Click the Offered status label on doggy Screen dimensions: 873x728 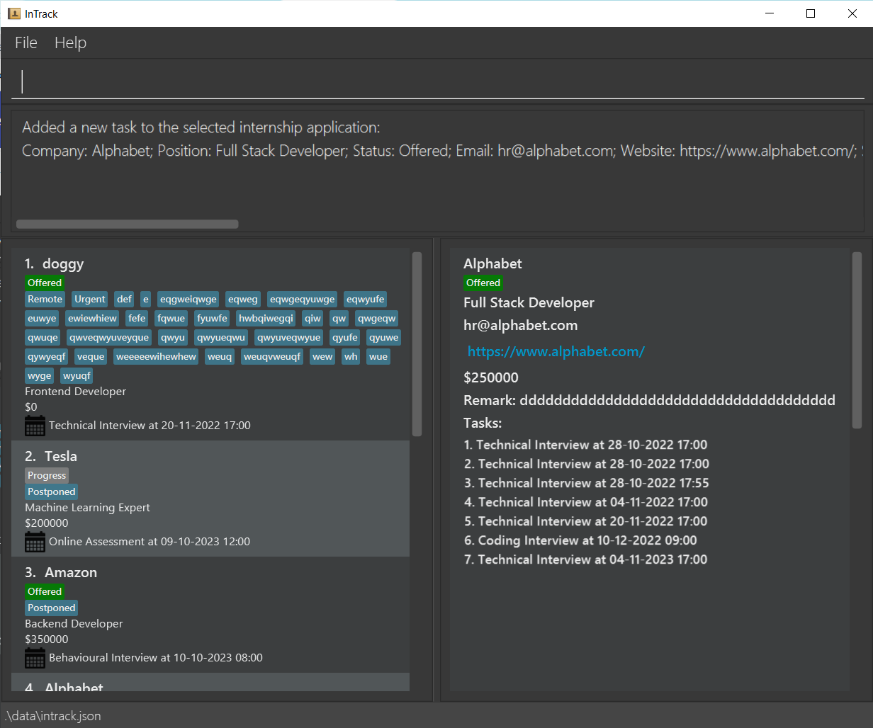[45, 283]
